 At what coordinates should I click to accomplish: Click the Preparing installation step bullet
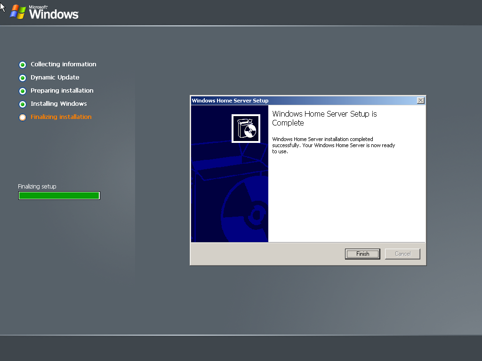[x=23, y=91]
